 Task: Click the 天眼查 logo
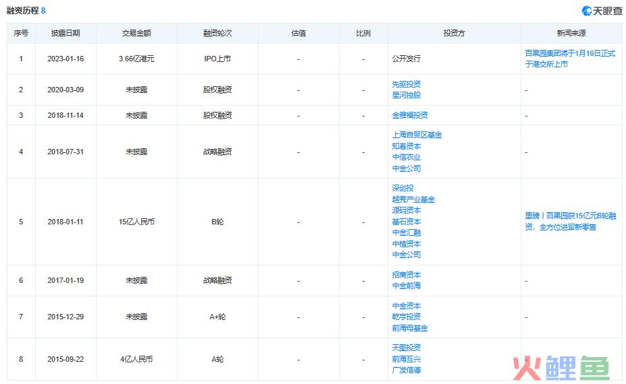(x=602, y=11)
